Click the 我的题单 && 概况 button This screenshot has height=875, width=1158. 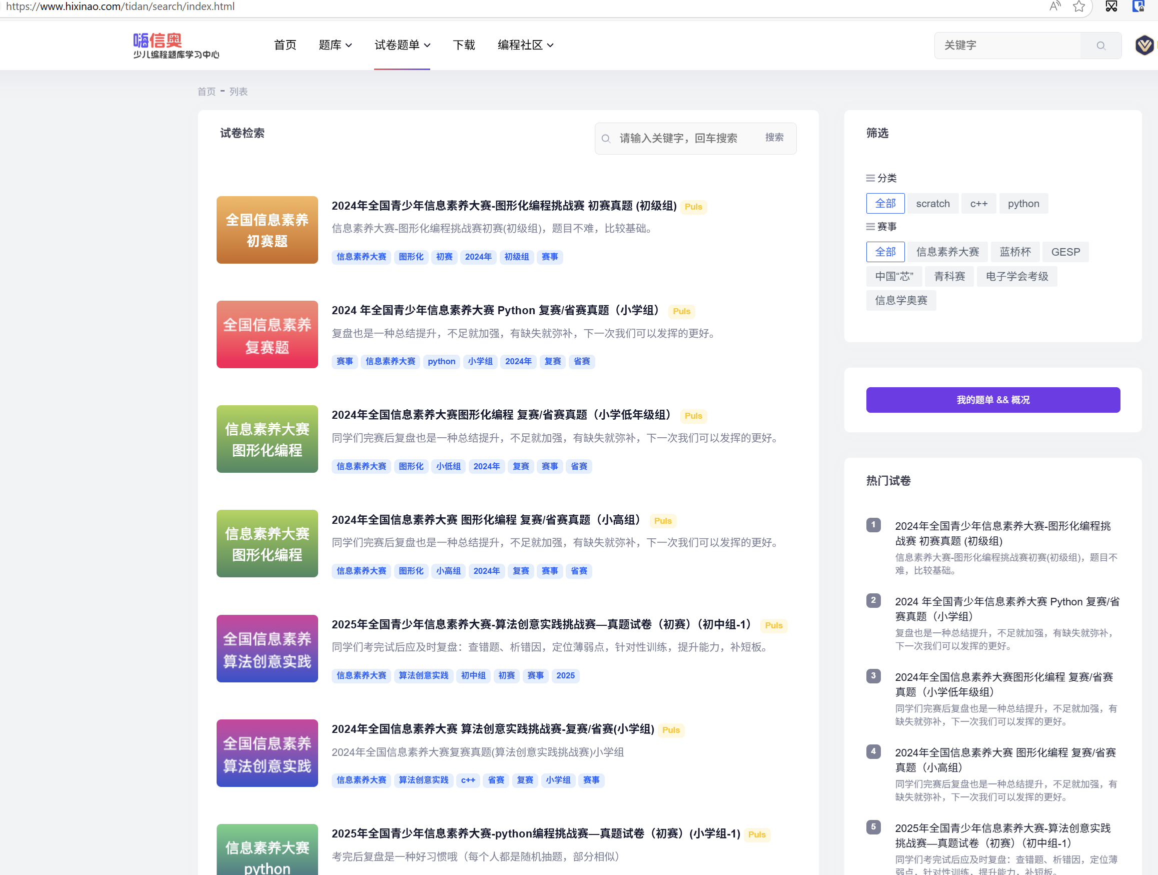tap(992, 400)
